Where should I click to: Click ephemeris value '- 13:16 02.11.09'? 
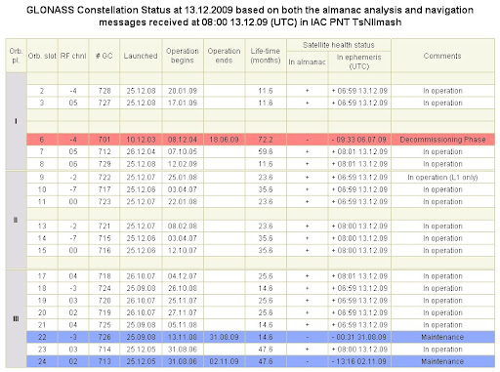[x=359, y=361]
